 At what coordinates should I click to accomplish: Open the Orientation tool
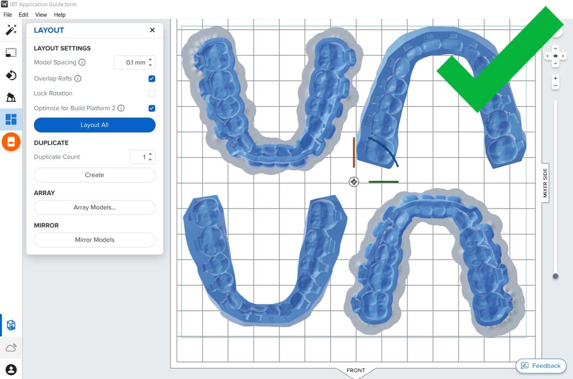[11, 75]
